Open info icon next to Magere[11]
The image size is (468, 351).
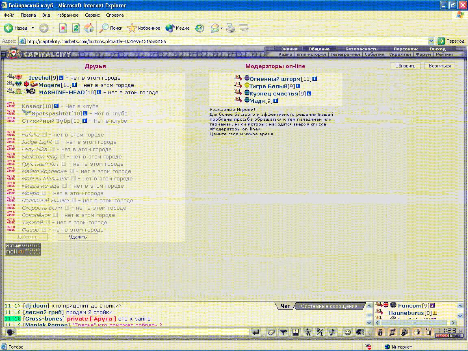[75, 85]
